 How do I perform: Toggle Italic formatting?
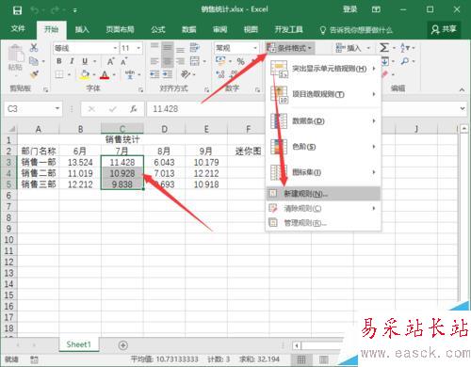pos(72,61)
